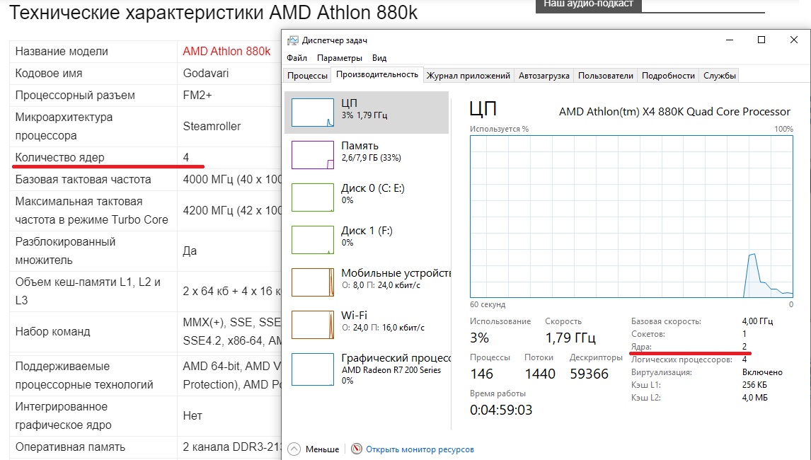Screen dimensions: 811x460
Task: Select the Память memory graph thumbnail
Action: (x=313, y=155)
